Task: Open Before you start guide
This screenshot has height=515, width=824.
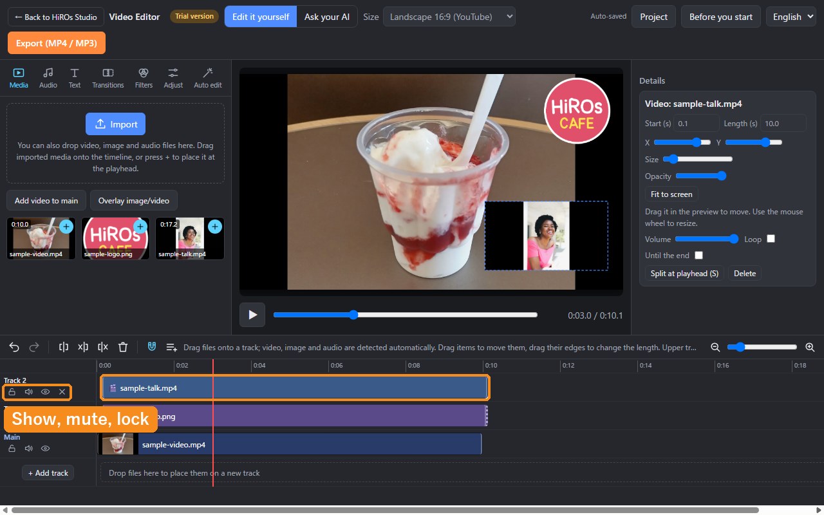Action: click(721, 17)
